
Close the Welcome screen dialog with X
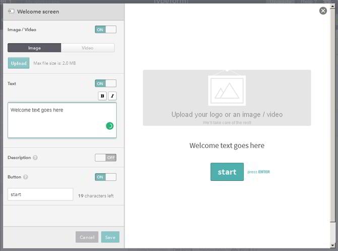[x=323, y=11]
